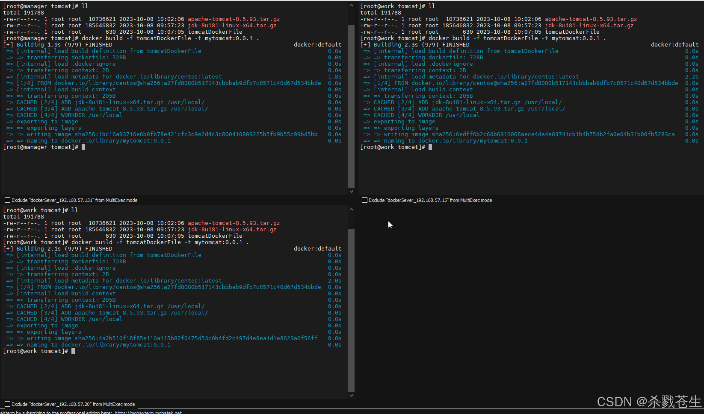
Task: Click image hash starting sha256:6edff6b2c60b
Action: point(553,134)
